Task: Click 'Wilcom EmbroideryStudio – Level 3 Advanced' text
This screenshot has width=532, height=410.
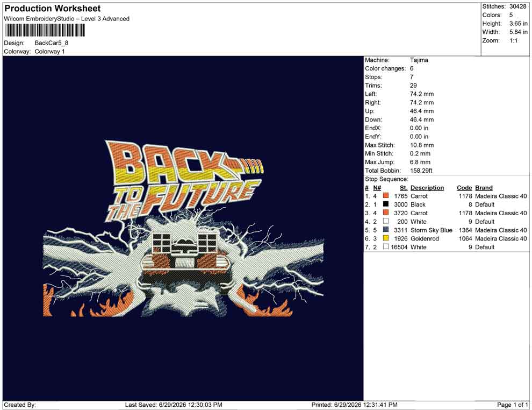Action: [67, 19]
